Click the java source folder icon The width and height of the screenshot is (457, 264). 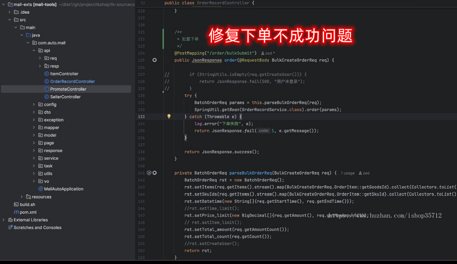(29, 35)
